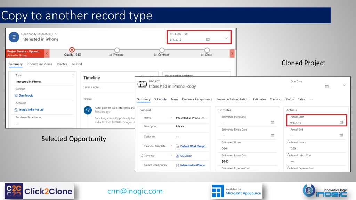Switch to Product line items tab

(39, 64)
